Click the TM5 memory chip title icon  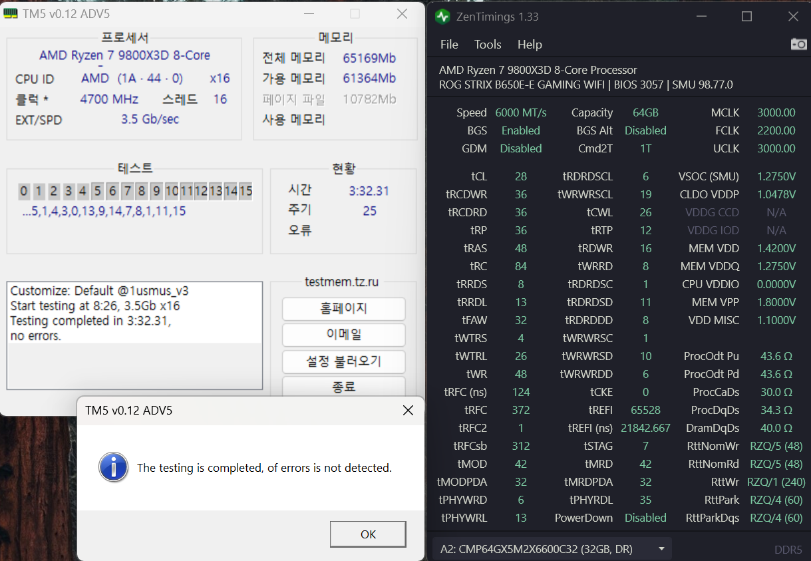click(10, 13)
